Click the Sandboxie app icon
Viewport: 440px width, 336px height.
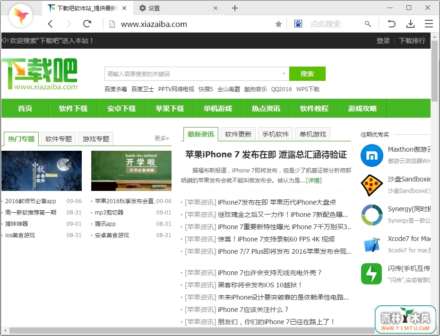click(372, 185)
